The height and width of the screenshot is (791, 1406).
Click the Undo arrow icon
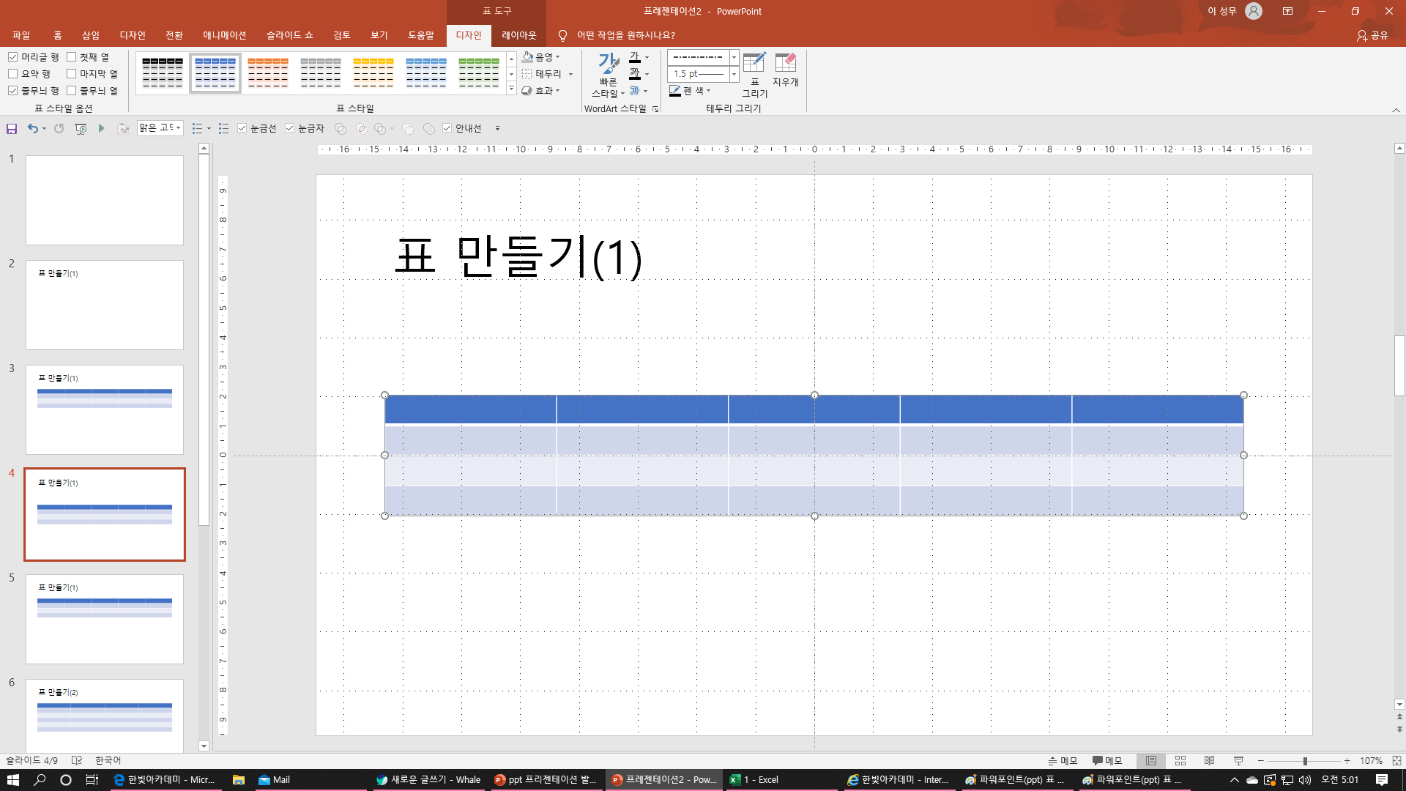32,129
